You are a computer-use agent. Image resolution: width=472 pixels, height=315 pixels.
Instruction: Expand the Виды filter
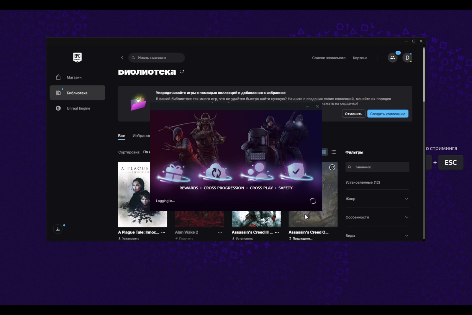point(377,236)
